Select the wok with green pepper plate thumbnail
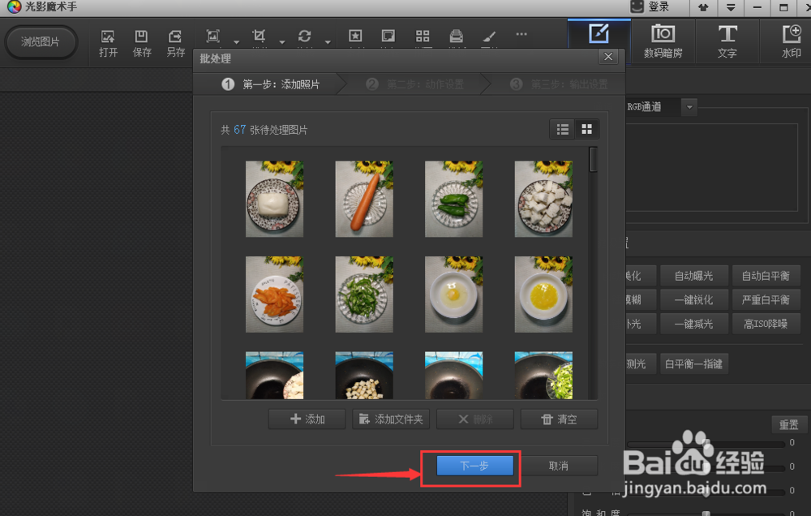Image resolution: width=811 pixels, height=516 pixels. [543, 375]
